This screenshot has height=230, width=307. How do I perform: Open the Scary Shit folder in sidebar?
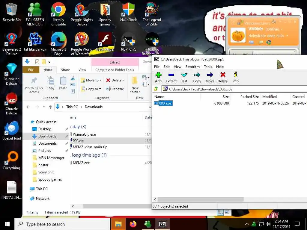(46, 172)
